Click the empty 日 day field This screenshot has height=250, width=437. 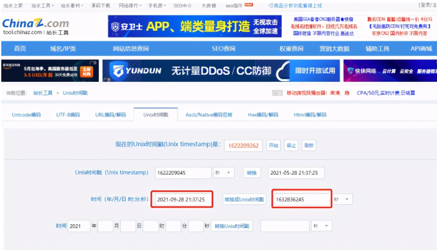[128, 226]
